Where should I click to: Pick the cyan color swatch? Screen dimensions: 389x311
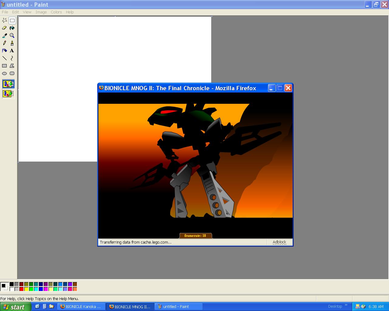coord(36,289)
